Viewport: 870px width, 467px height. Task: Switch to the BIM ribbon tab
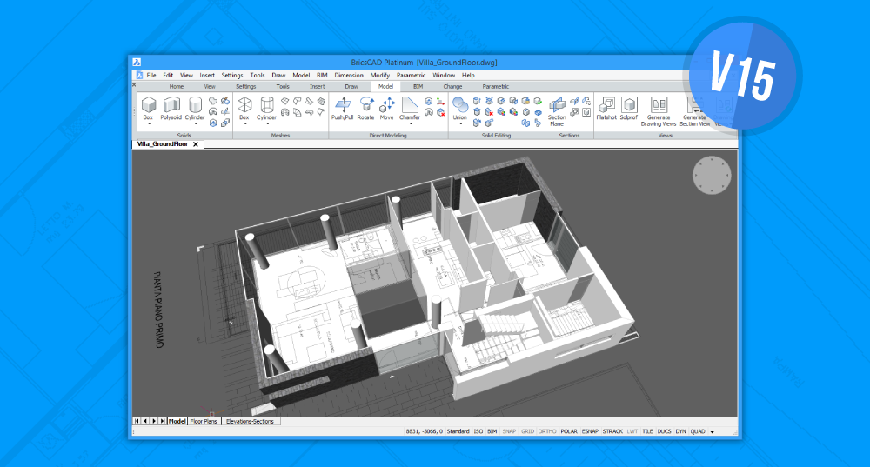(418, 87)
